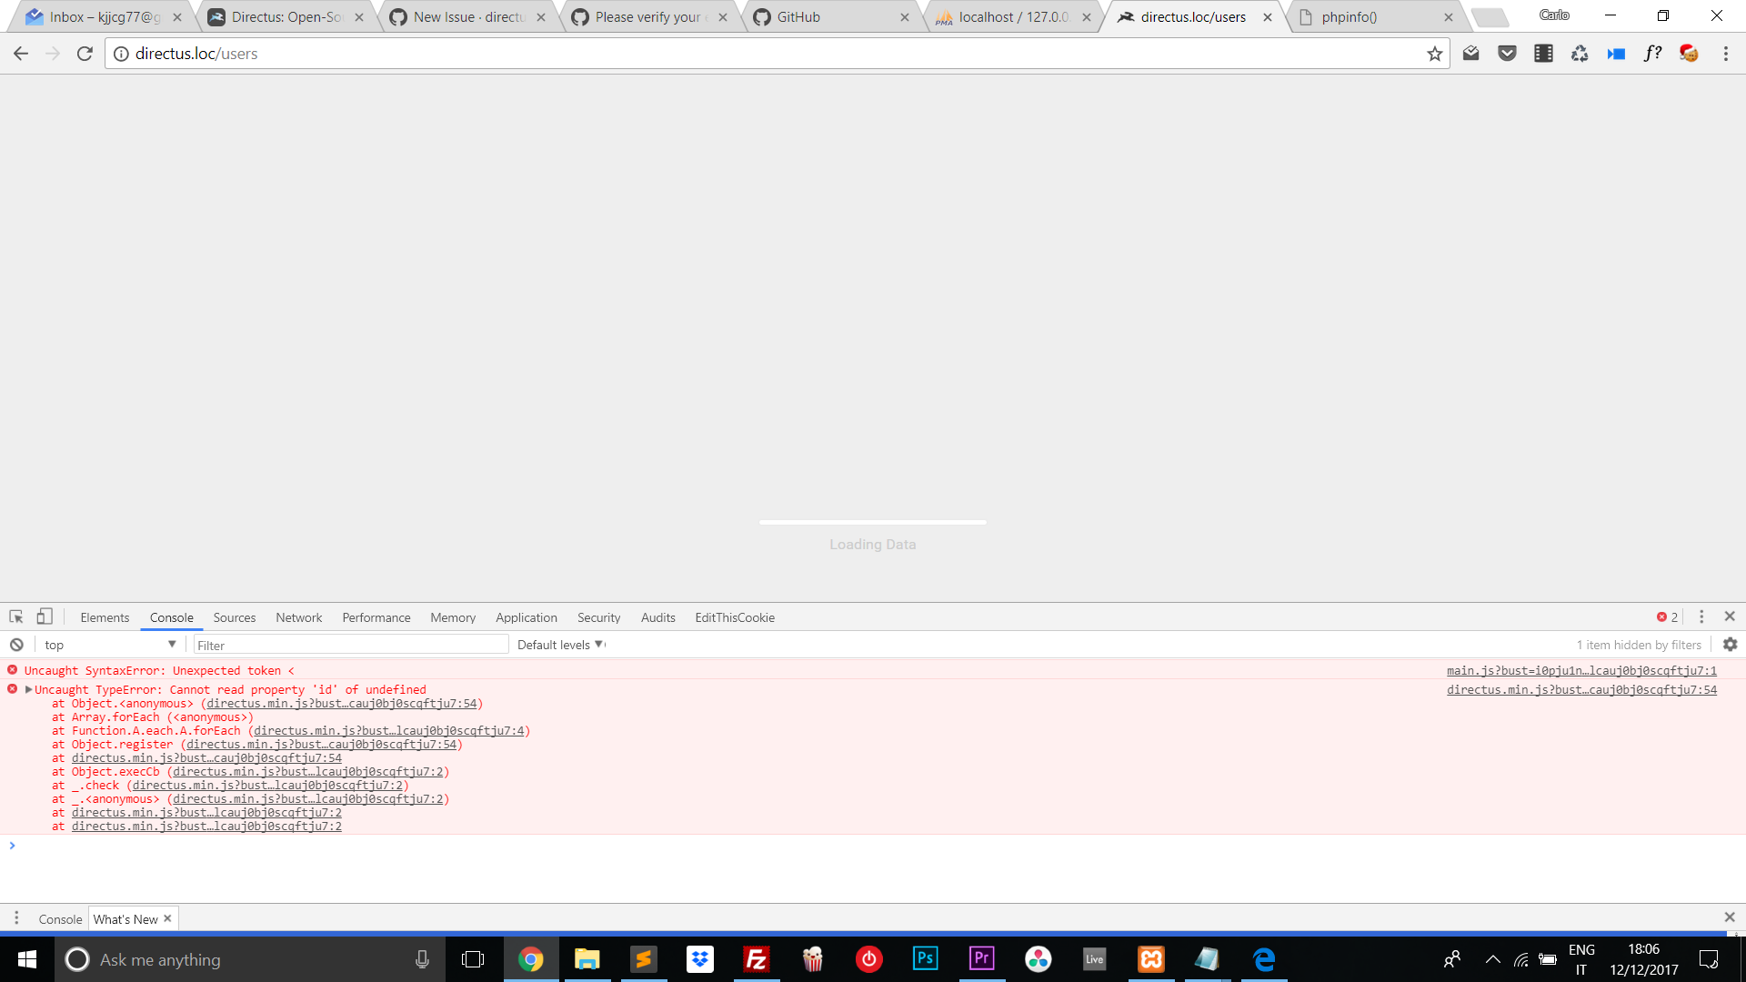
Task: Open the 'top' frame context dropdown
Action: click(109, 644)
